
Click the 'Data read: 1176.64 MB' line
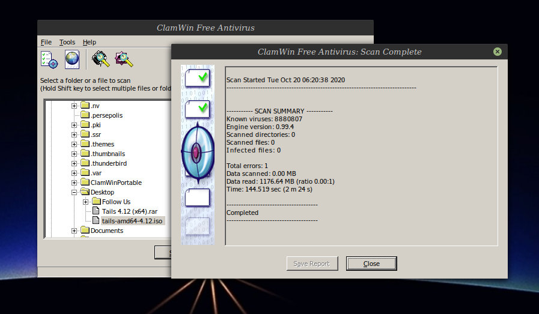point(281,181)
